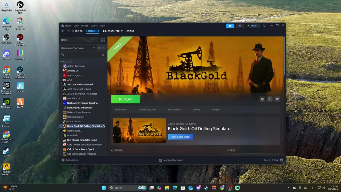Image resolution: width=341 pixels, height=192 pixels.
Task: Go back with the Steam back arrow
Action: click(x=63, y=31)
